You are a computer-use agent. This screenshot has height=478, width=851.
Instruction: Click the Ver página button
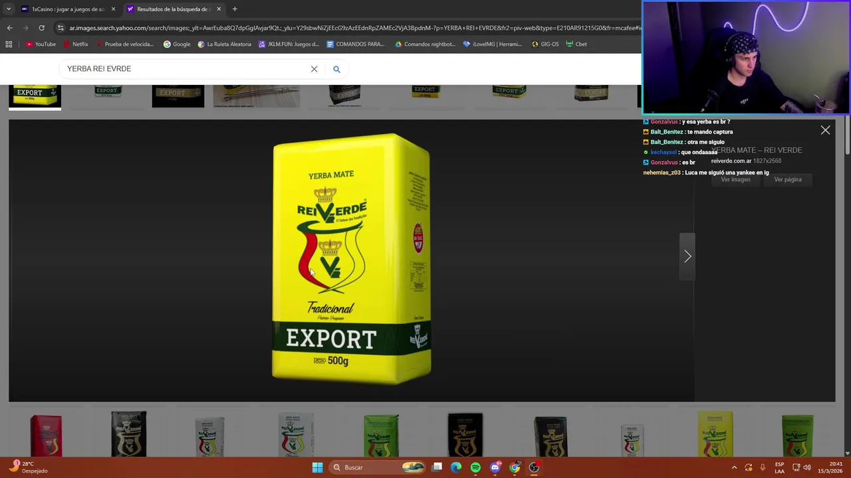pyautogui.click(x=788, y=179)
